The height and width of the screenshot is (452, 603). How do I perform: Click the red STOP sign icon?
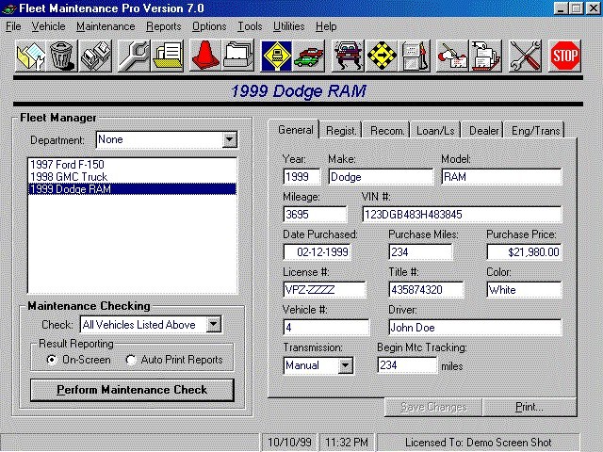(x=564, y=56)
